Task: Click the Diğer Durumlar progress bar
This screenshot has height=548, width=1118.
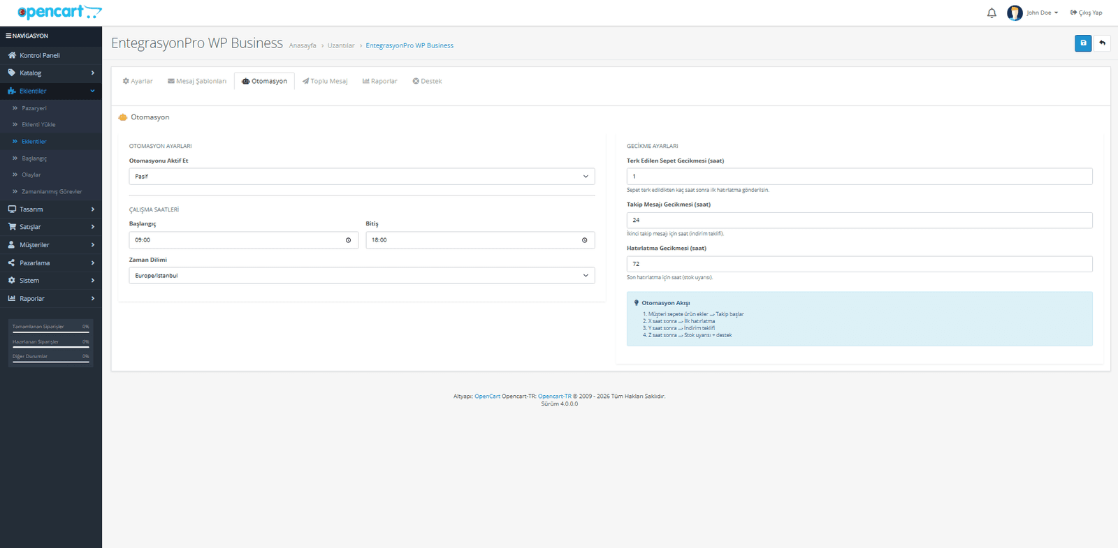Action: [50, 362]
